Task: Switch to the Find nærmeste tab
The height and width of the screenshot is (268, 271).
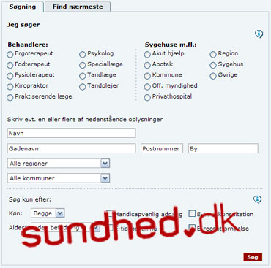Action: point(78,7)
